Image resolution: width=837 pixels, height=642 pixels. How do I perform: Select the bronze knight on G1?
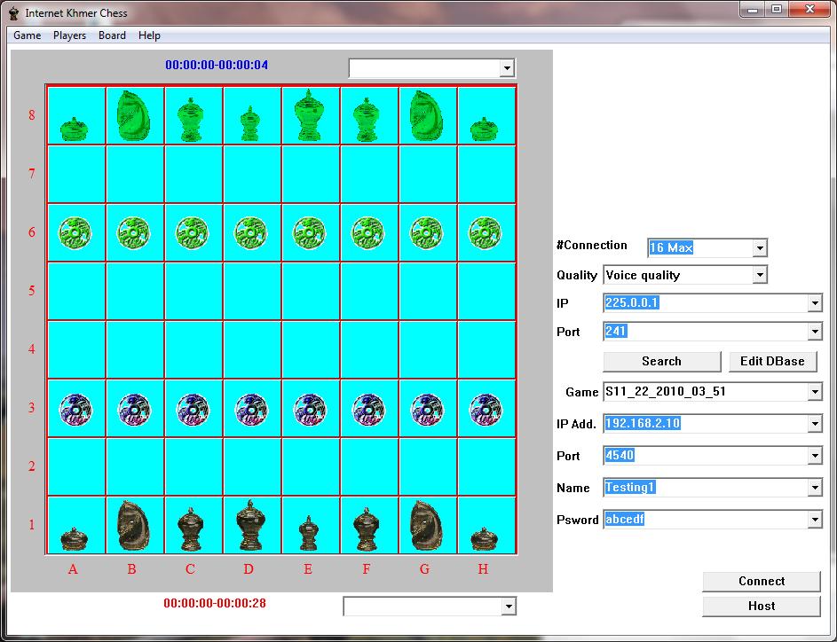[x=425, y=525]
